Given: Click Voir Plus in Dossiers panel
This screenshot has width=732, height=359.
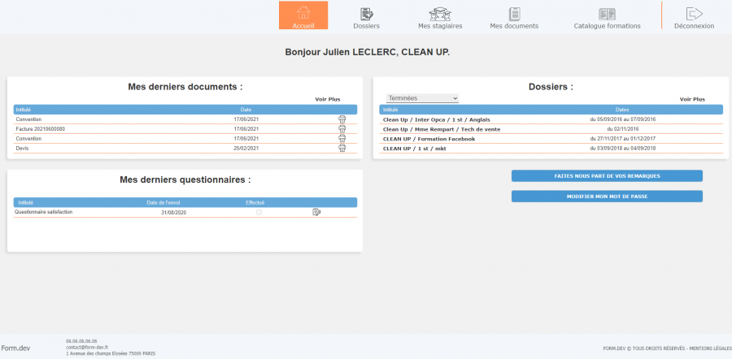Looking at the screenshot, I should point(691,99).
